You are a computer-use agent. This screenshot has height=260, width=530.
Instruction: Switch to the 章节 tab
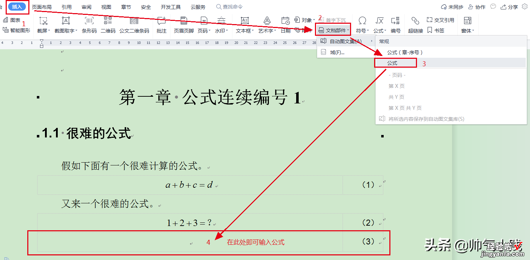[x=126, y=7]
